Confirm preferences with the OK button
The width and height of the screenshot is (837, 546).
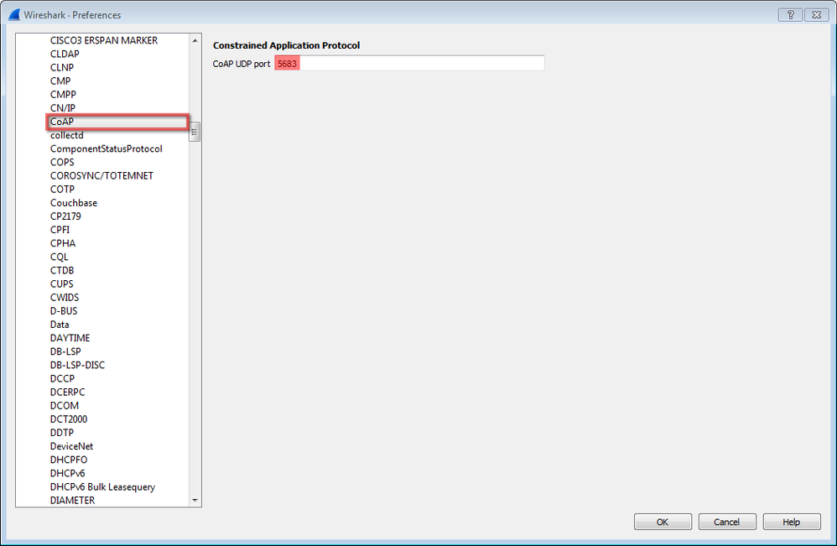(663, 522)
